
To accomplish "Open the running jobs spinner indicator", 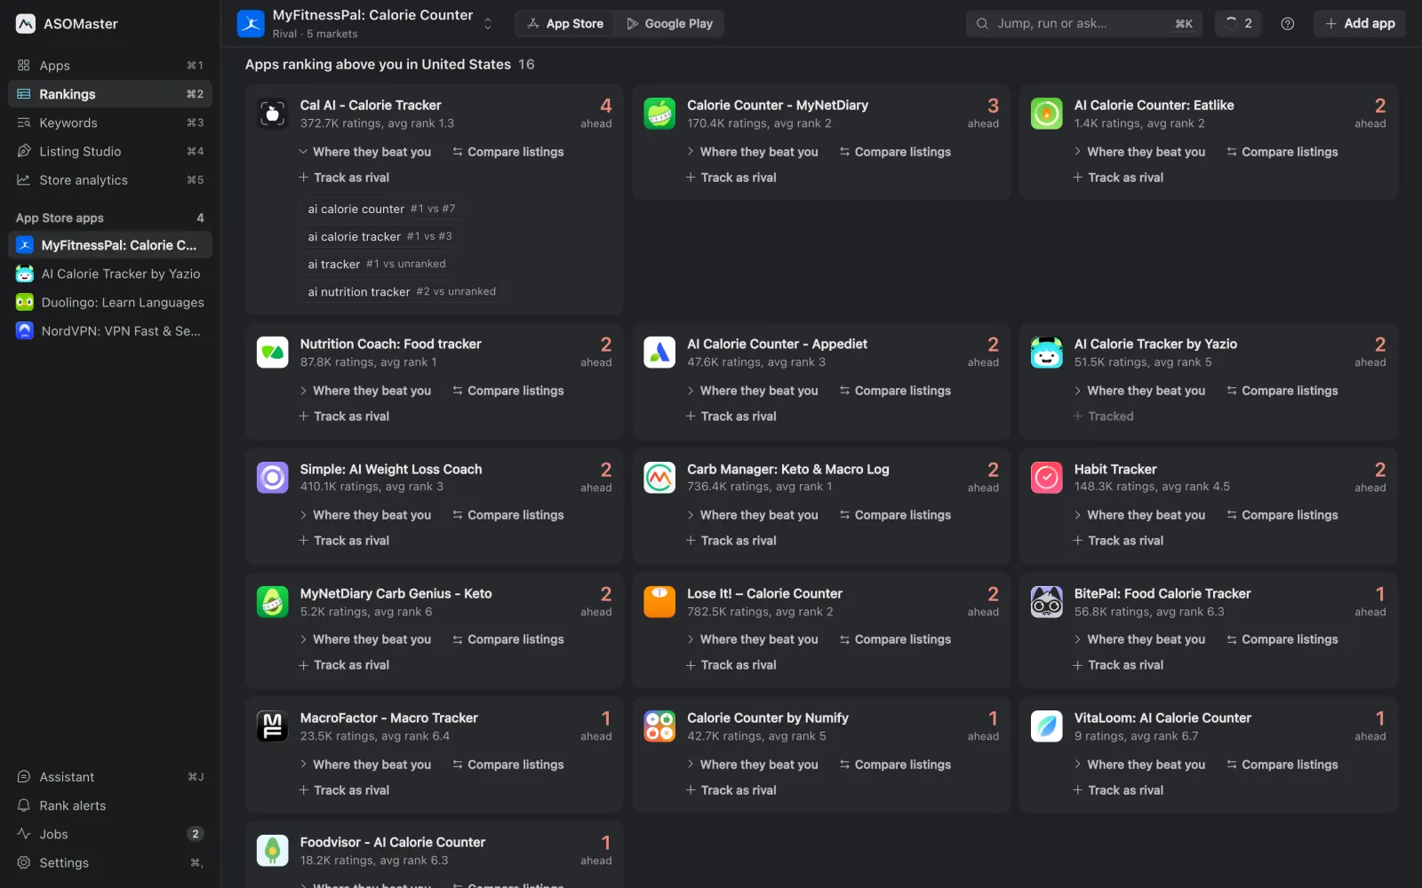I will (x=1238, y=24).
